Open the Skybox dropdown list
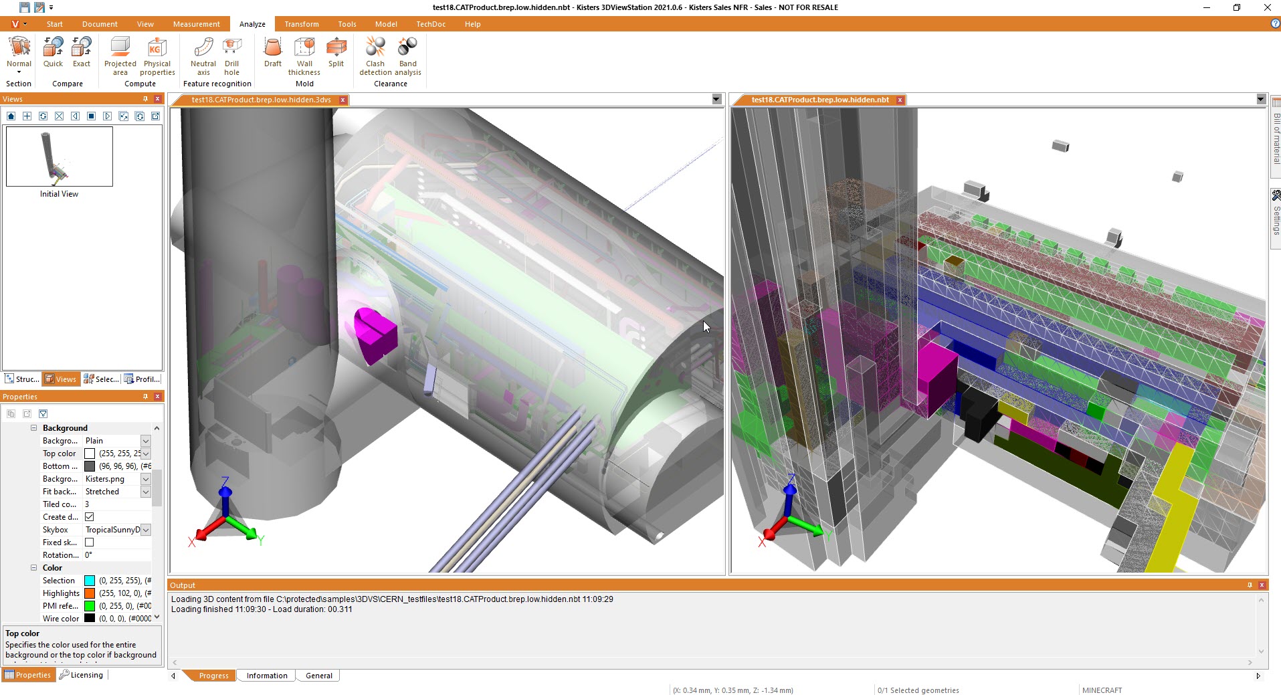The height and width of the screenshot is (695, 1281). tap(145, 530)
